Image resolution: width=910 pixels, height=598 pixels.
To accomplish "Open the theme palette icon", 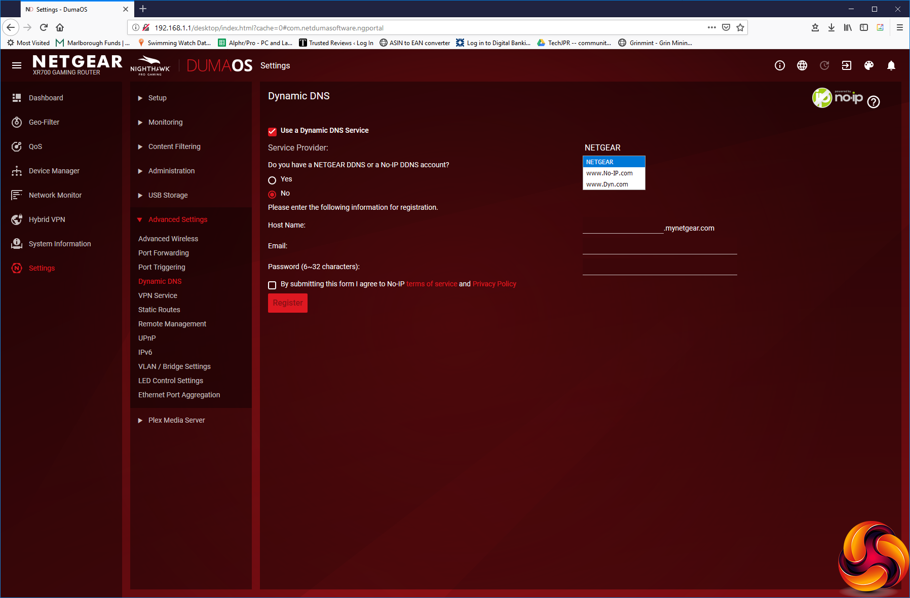I will click(x=869, y=65).
